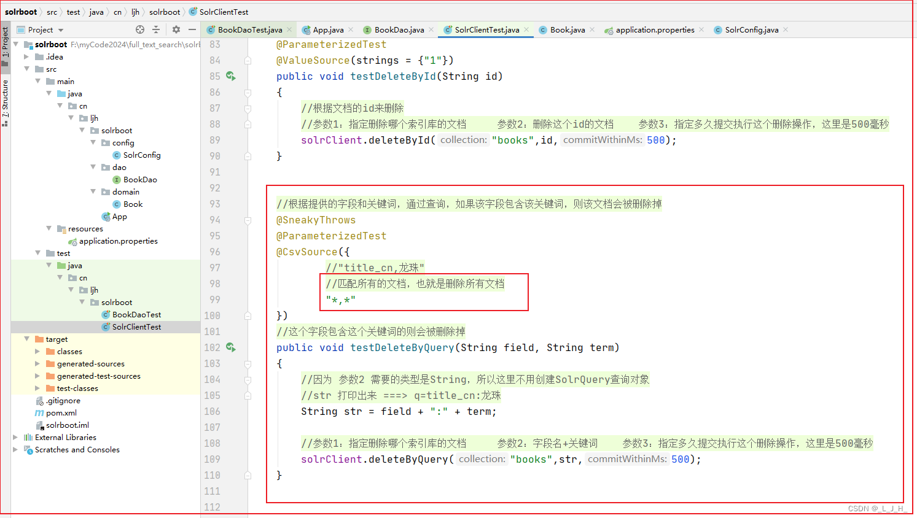Click 'solrboot' in the breadcrumb bar
This screenshot has height=518, width=917.
21,11
